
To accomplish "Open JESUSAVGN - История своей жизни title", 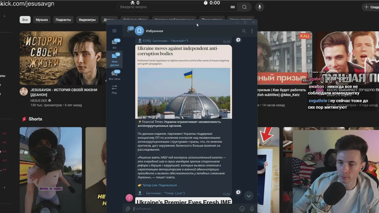I will tap(64, 92).
